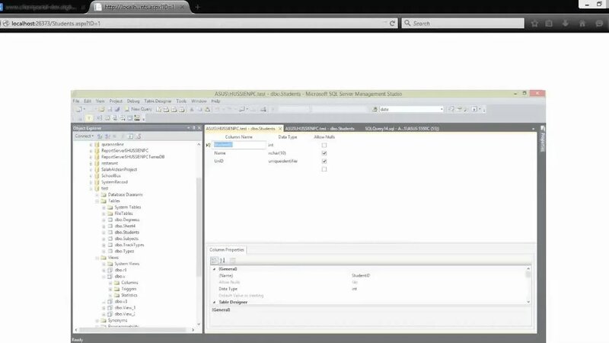This screenshot has width=609, height=343.
Task: Open the Project menu
Action: pyautogui.click(x=116, y=101)
